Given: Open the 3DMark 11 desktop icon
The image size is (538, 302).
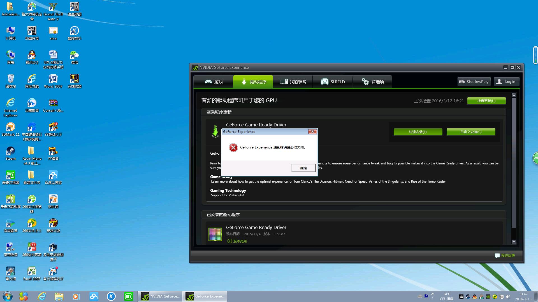Looking at the screenshot, I should click(x=11, y=129).
